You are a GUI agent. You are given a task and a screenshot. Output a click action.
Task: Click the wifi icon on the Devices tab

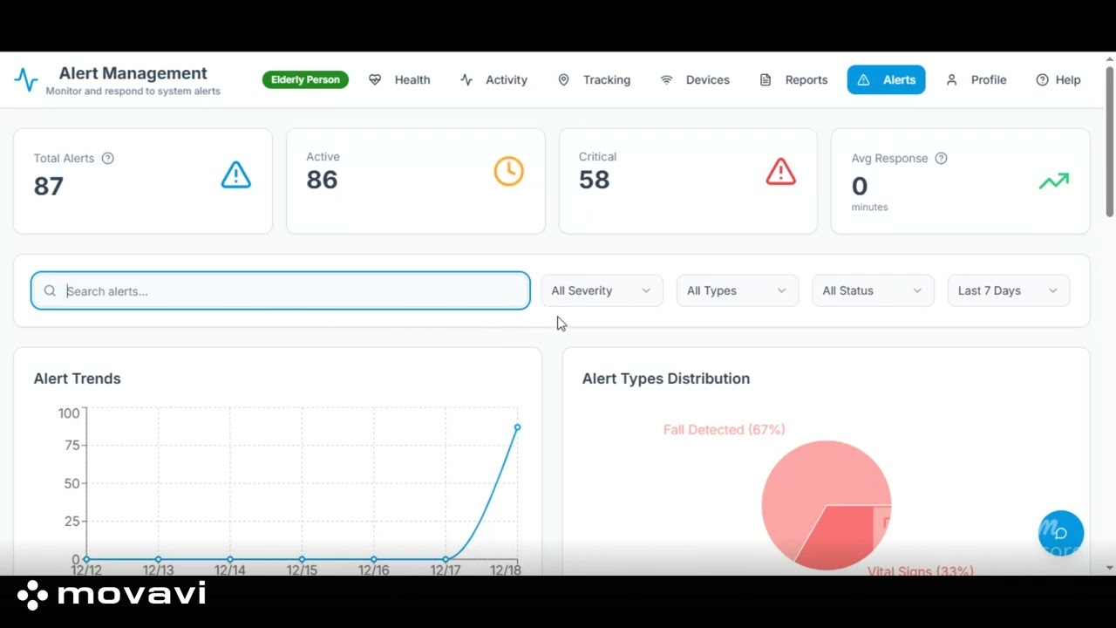pyautogui.click(x=666, y=79)
